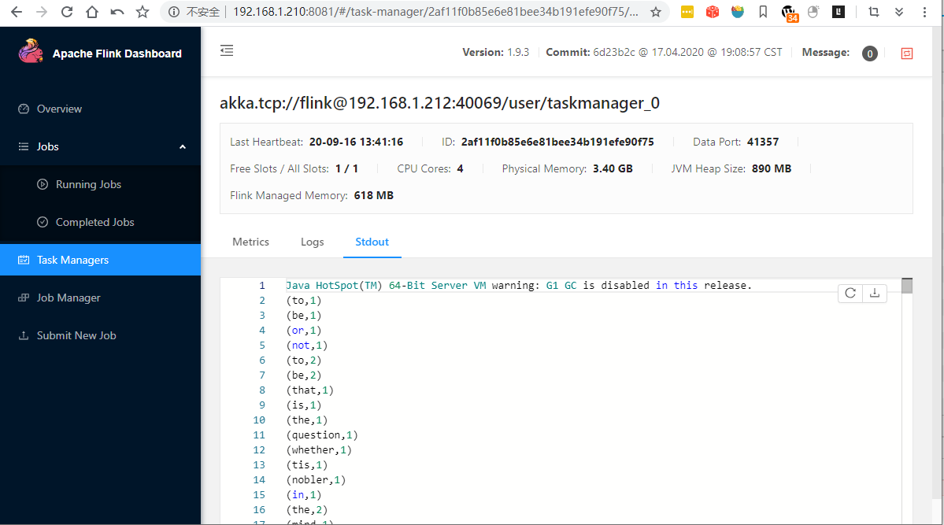The image size is (944, 525).
Task: Click the task manager ID value
Action: coord(557,142)
